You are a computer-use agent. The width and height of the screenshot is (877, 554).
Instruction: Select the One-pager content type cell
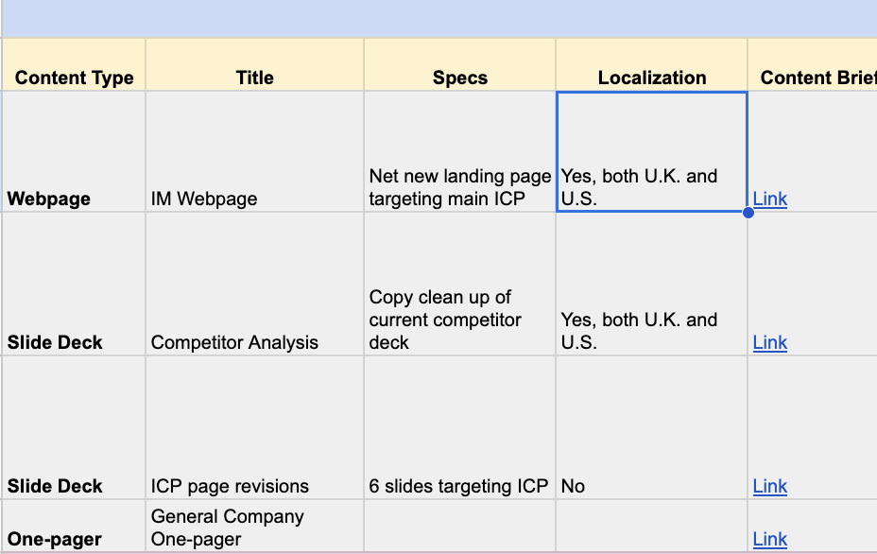click(73, 527)
